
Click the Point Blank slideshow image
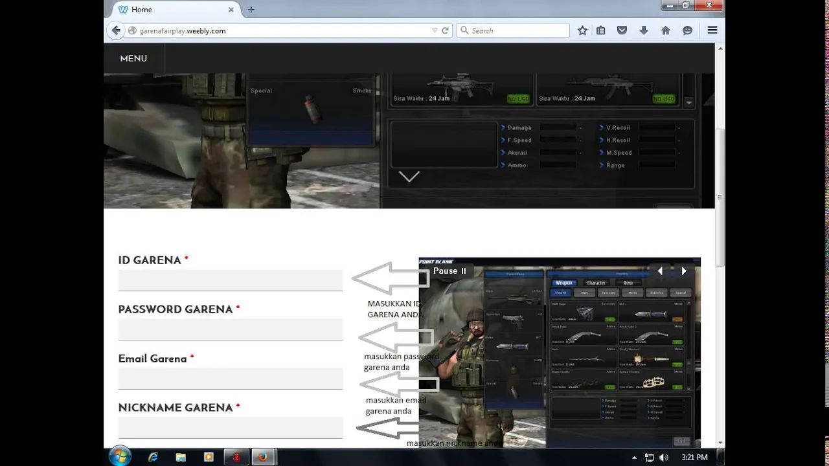(x=560, y=353)
